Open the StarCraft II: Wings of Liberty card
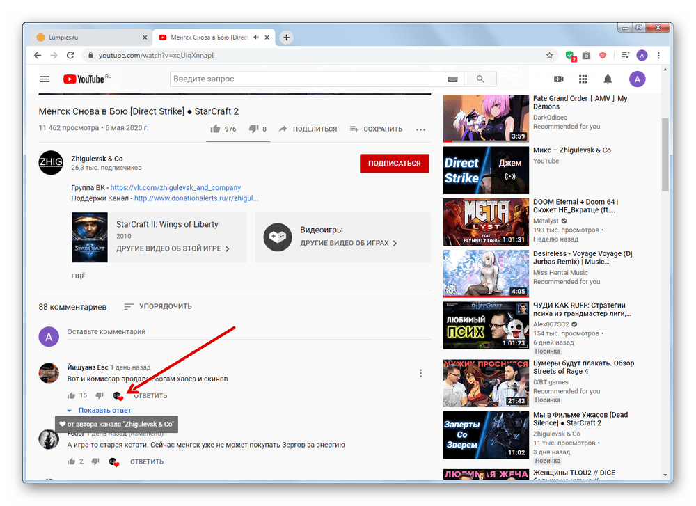This screenshot has width=696, height=506. pos(159,237)
